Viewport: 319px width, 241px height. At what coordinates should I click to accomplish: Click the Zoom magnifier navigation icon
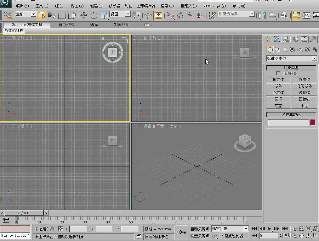click(x=294, y=229)
